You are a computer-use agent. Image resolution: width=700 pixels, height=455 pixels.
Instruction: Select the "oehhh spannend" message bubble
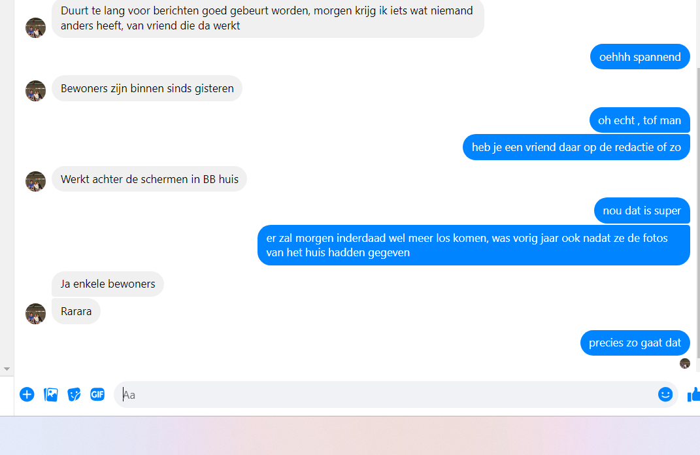click(640, 57)
